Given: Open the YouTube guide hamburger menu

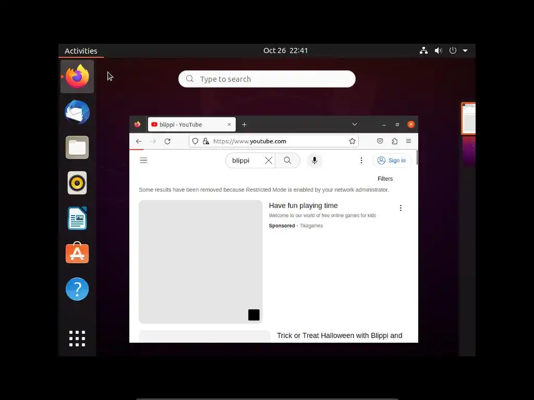Looking at the screenshot, I should [144, 160].
